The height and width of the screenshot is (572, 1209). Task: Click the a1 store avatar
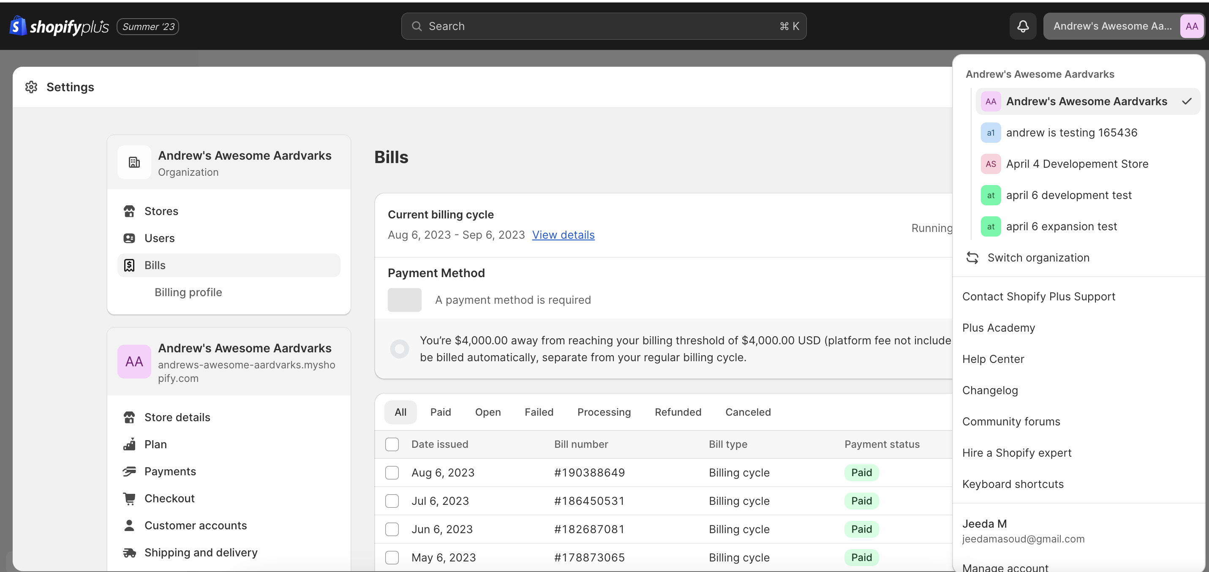[x=990, y=133]
